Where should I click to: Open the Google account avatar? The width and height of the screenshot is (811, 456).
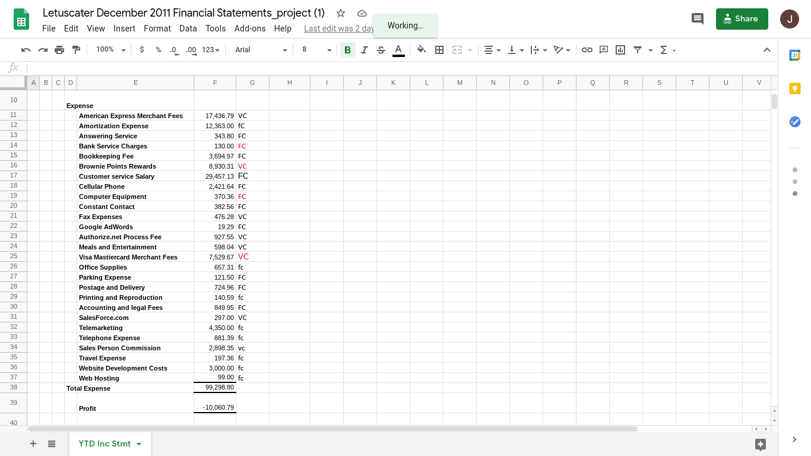click(790, 19)
